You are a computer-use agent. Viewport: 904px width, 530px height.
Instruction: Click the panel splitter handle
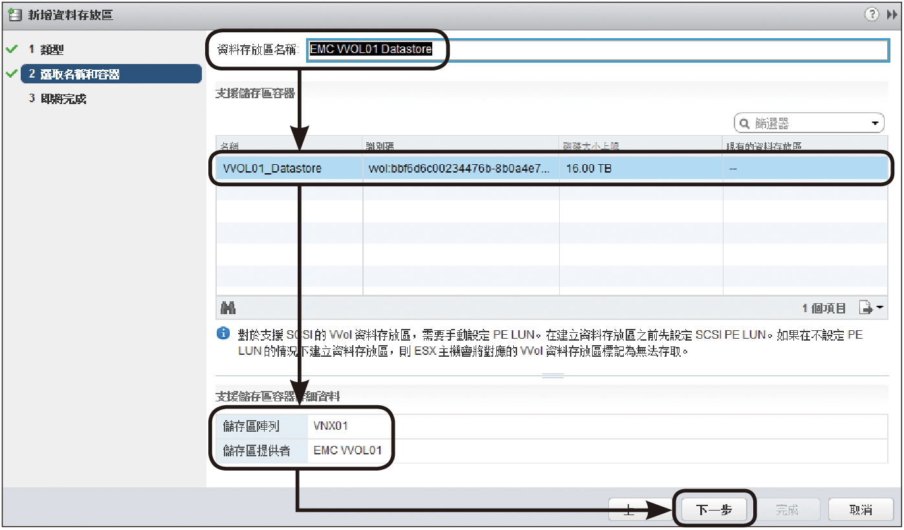point(553,376)
